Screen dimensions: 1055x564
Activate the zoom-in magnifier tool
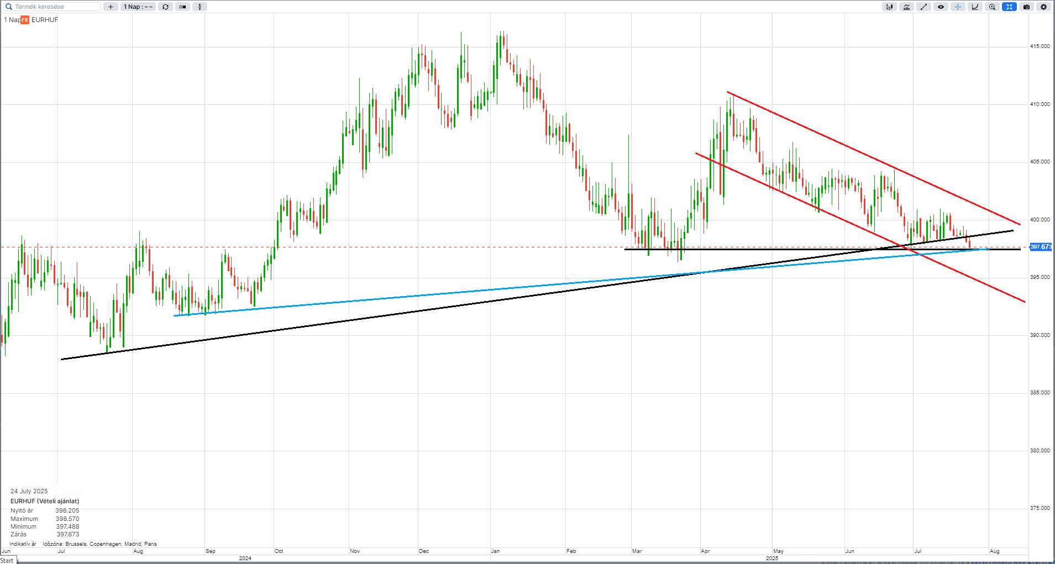(x=993, y=7)
